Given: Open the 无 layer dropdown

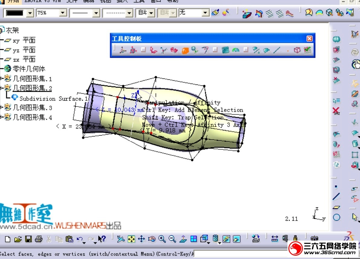Looking at the screenshot, I should [206, 13].
